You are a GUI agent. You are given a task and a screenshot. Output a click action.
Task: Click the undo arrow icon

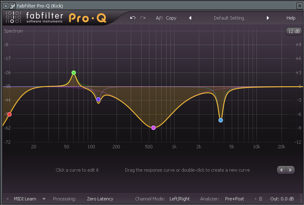coord(133,18)
